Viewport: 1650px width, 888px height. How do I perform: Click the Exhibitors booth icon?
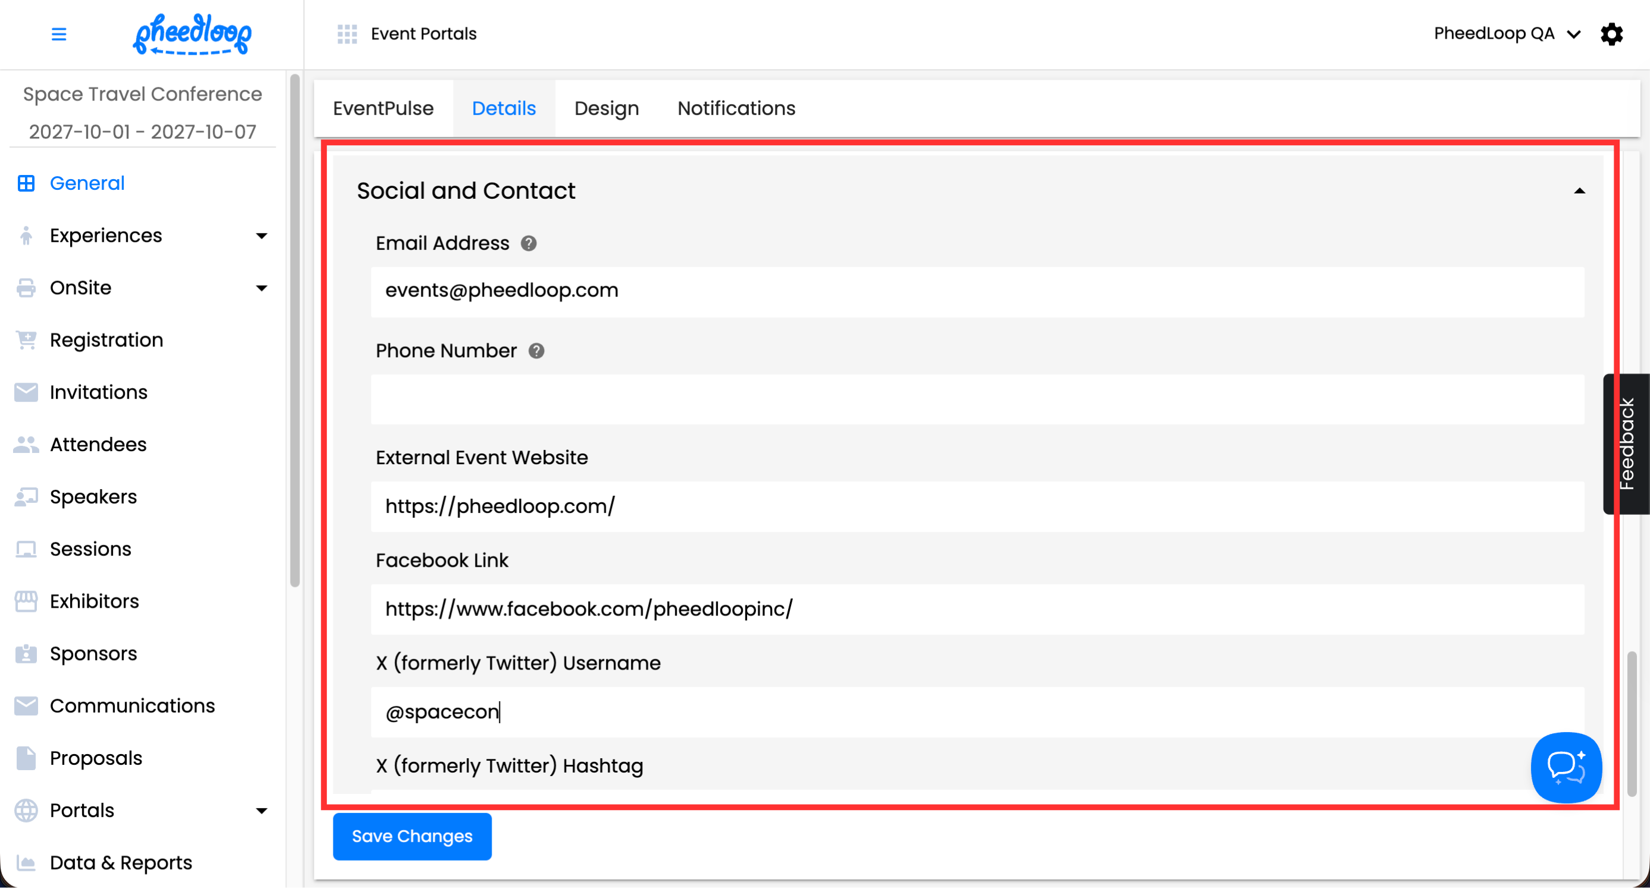(x=26, y=601)
